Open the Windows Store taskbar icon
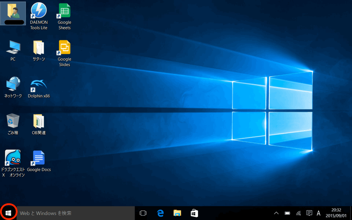This screenshot has width=352, height=220. (194, 213)
